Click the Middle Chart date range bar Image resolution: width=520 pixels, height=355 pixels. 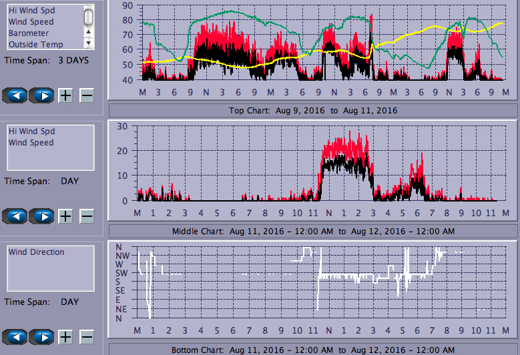(312, 232)
